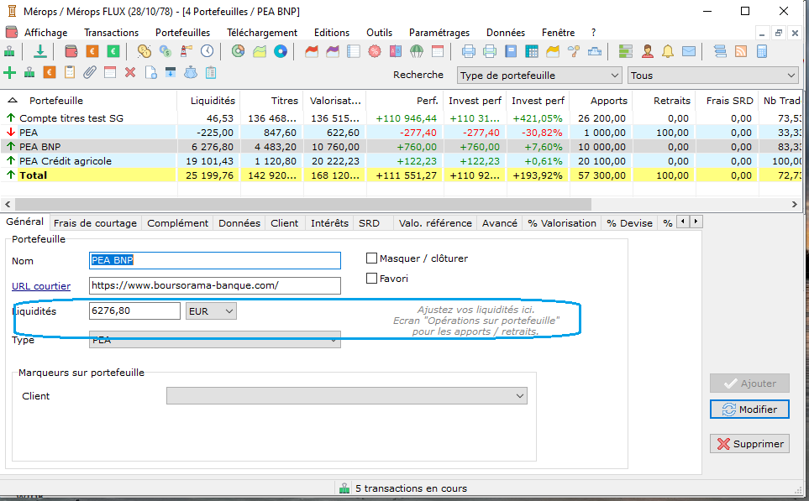Click the paperclip attachment icon

[x=90, y=73]
